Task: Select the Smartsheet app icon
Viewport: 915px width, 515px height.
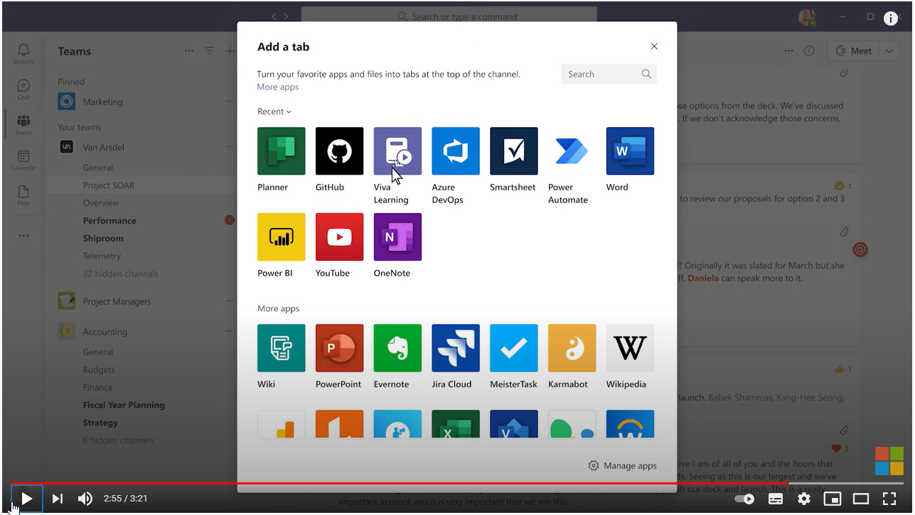Action: coord(514,151)
